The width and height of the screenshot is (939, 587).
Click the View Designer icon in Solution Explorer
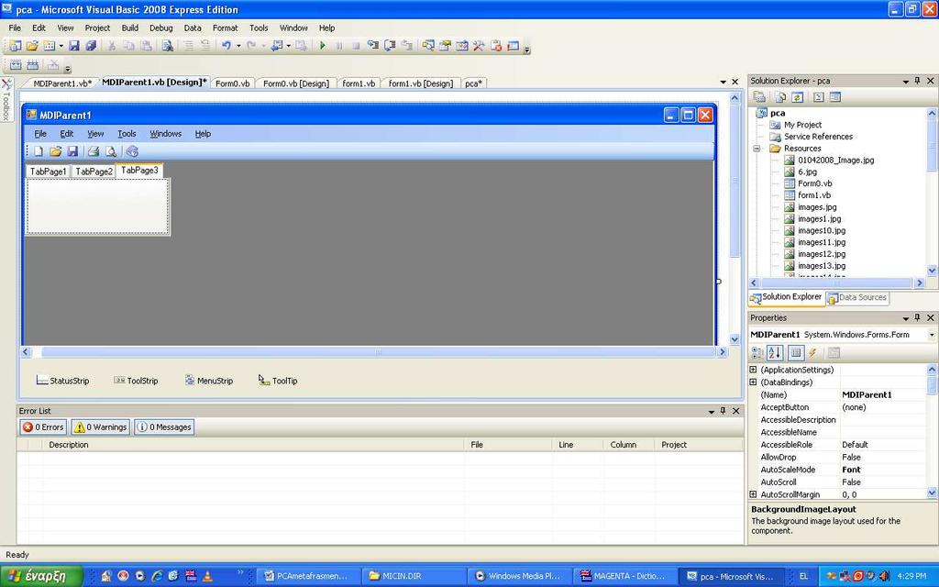coord(835,97)
